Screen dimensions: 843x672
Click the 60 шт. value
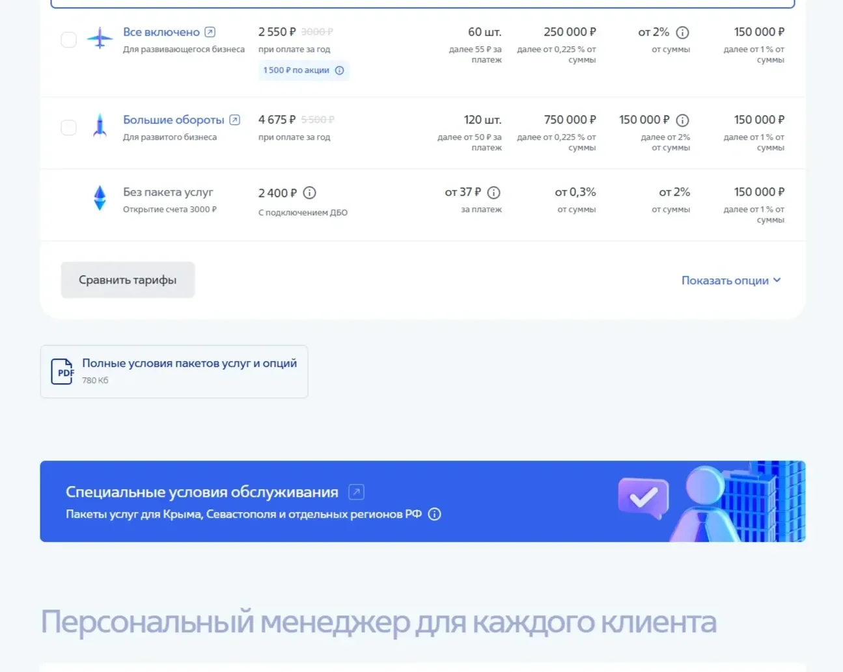click(x=485, y=32)
